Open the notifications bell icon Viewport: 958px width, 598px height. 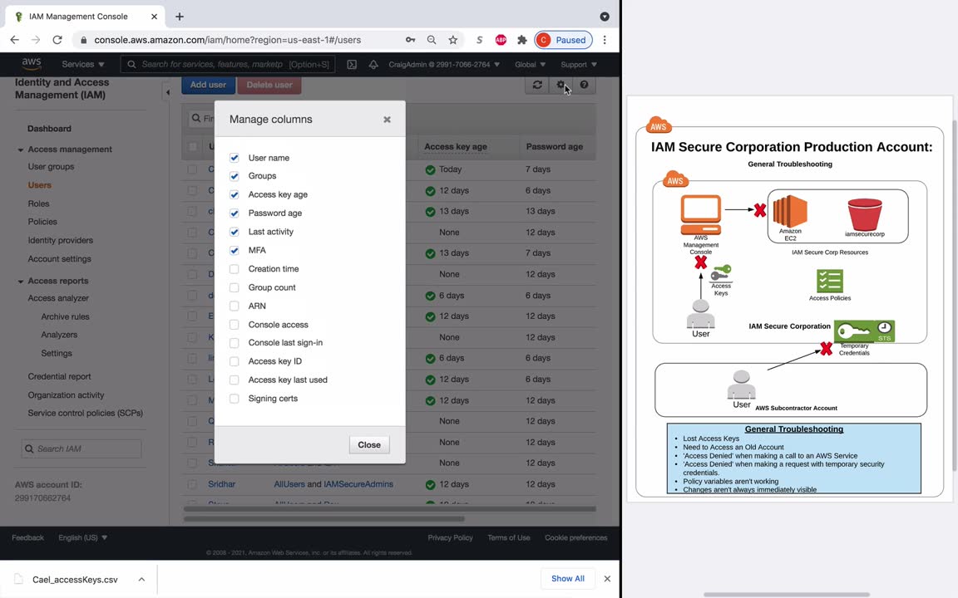pyautogui.click(x=373, y=64)
